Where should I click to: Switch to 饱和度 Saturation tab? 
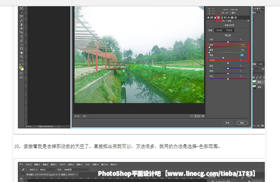coord(219,30)
